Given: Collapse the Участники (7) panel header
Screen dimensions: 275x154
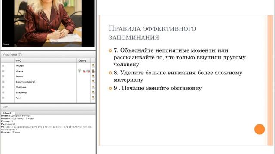Looking at the screenshot, I should pyautogui.click(x=48, y=55).
